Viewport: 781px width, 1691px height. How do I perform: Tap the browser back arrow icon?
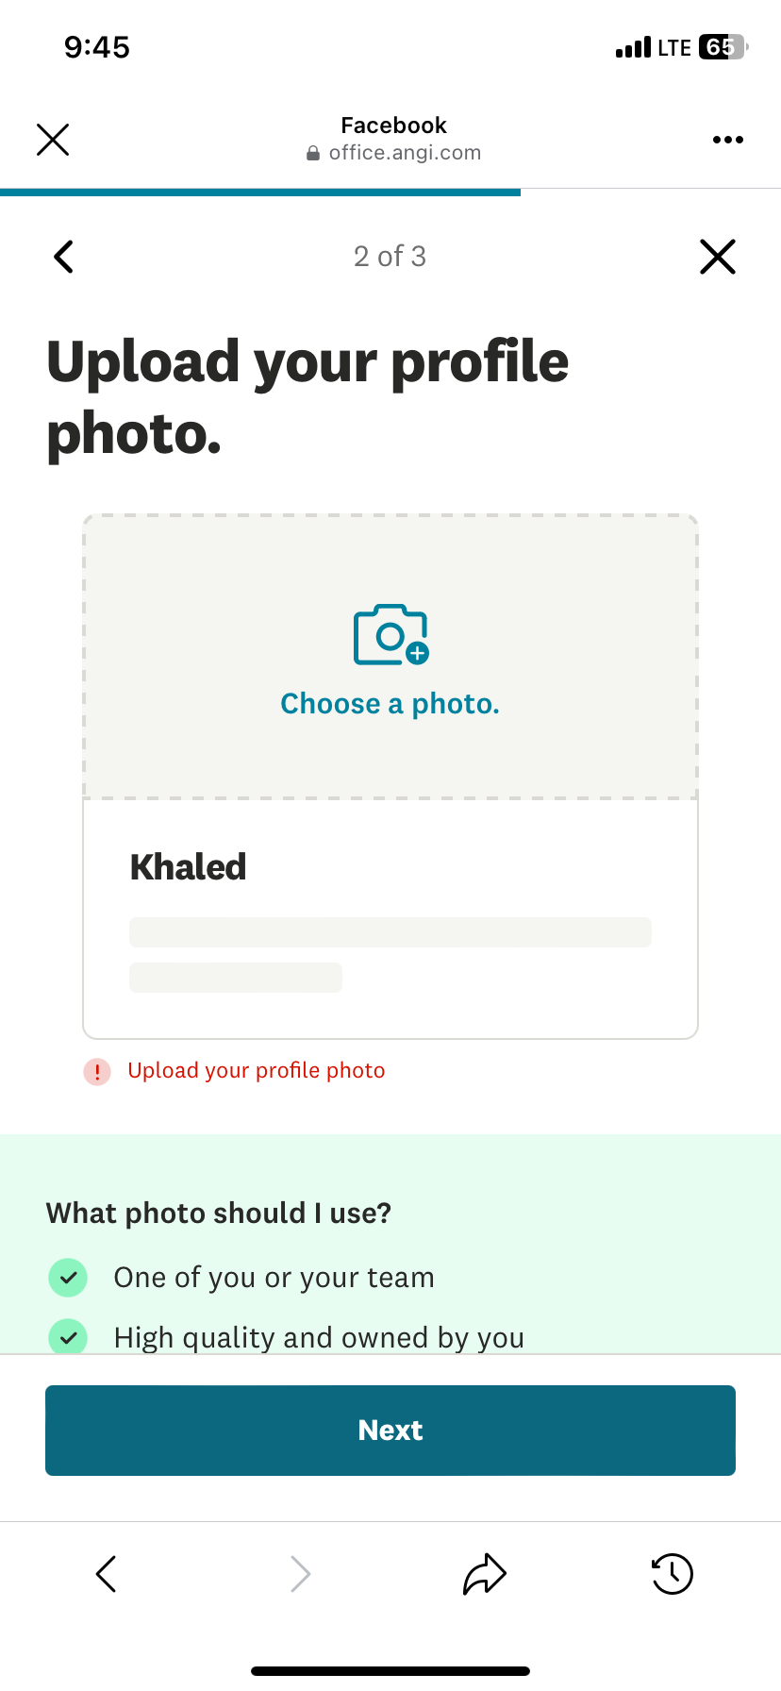[106, 1573]
